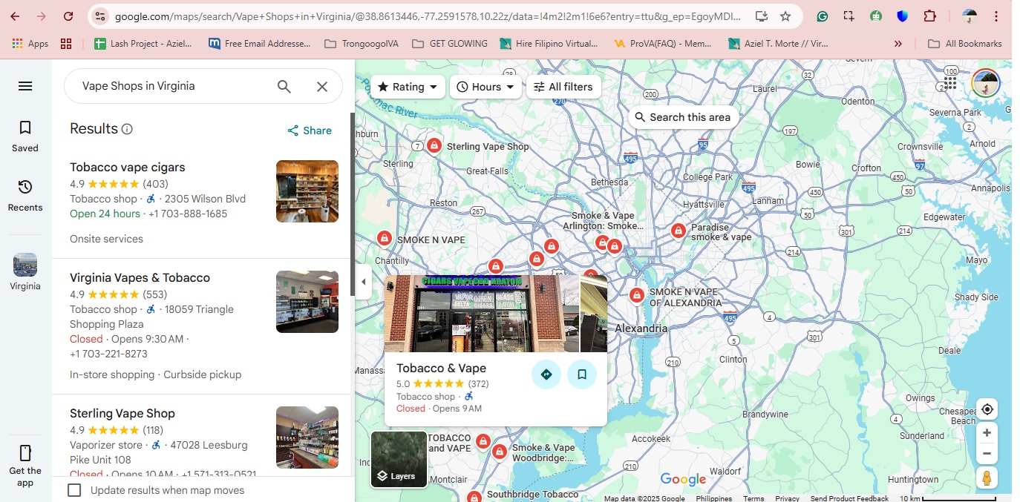Zoom out on the map
1020x502 pixels.
click(x=987, y=454)
